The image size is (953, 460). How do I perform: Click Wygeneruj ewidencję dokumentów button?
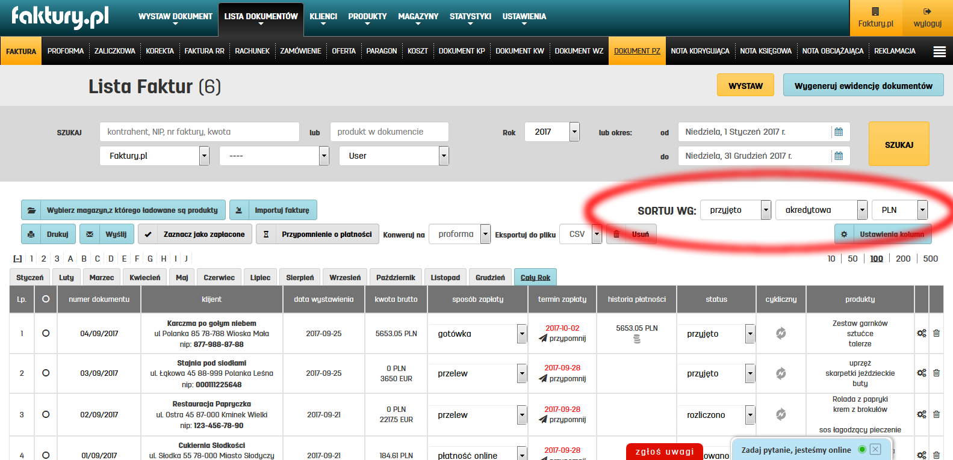coord(863,85)
